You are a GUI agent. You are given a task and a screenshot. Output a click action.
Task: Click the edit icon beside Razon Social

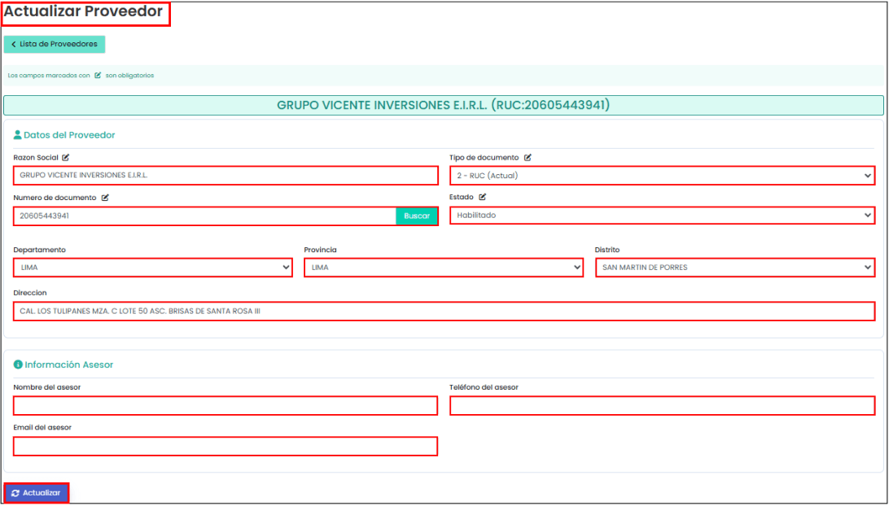[x=66, y=158]
